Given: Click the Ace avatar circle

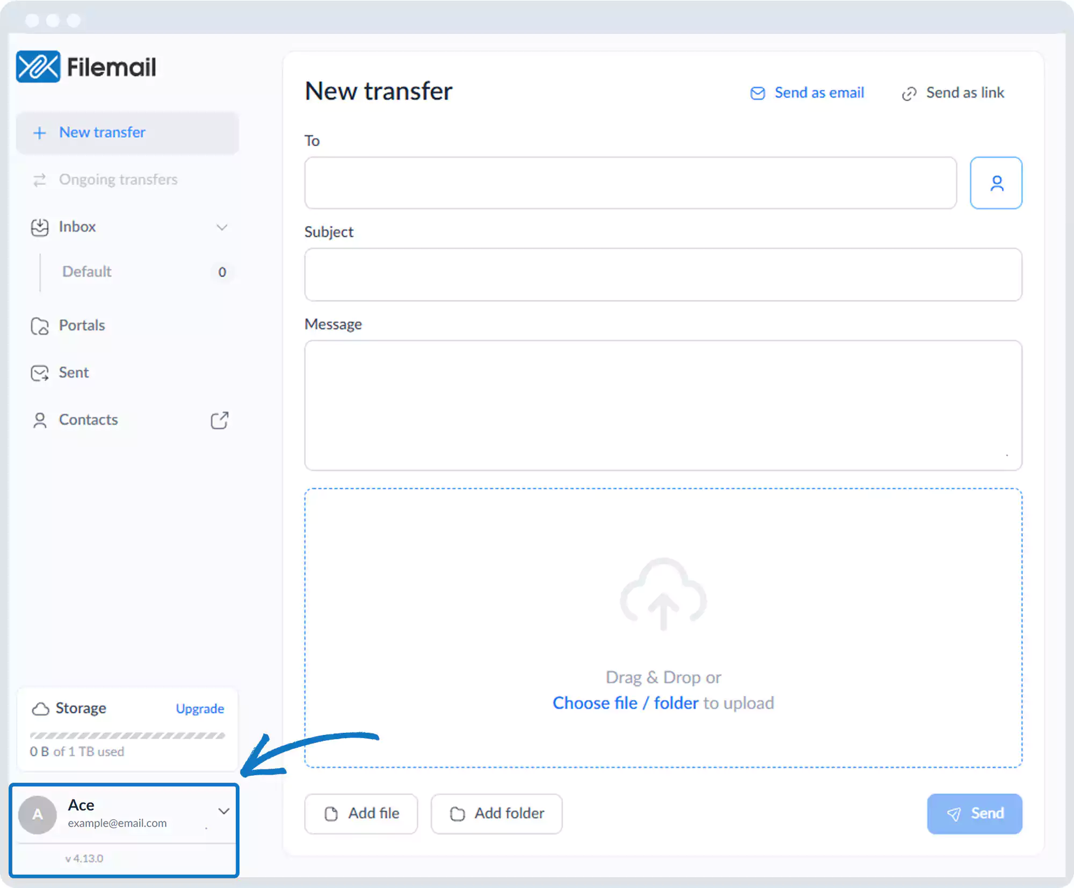Looking at the screenshot, I should point(38,814).
